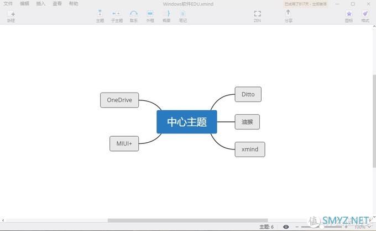Open the 帮助 menu

74,4
